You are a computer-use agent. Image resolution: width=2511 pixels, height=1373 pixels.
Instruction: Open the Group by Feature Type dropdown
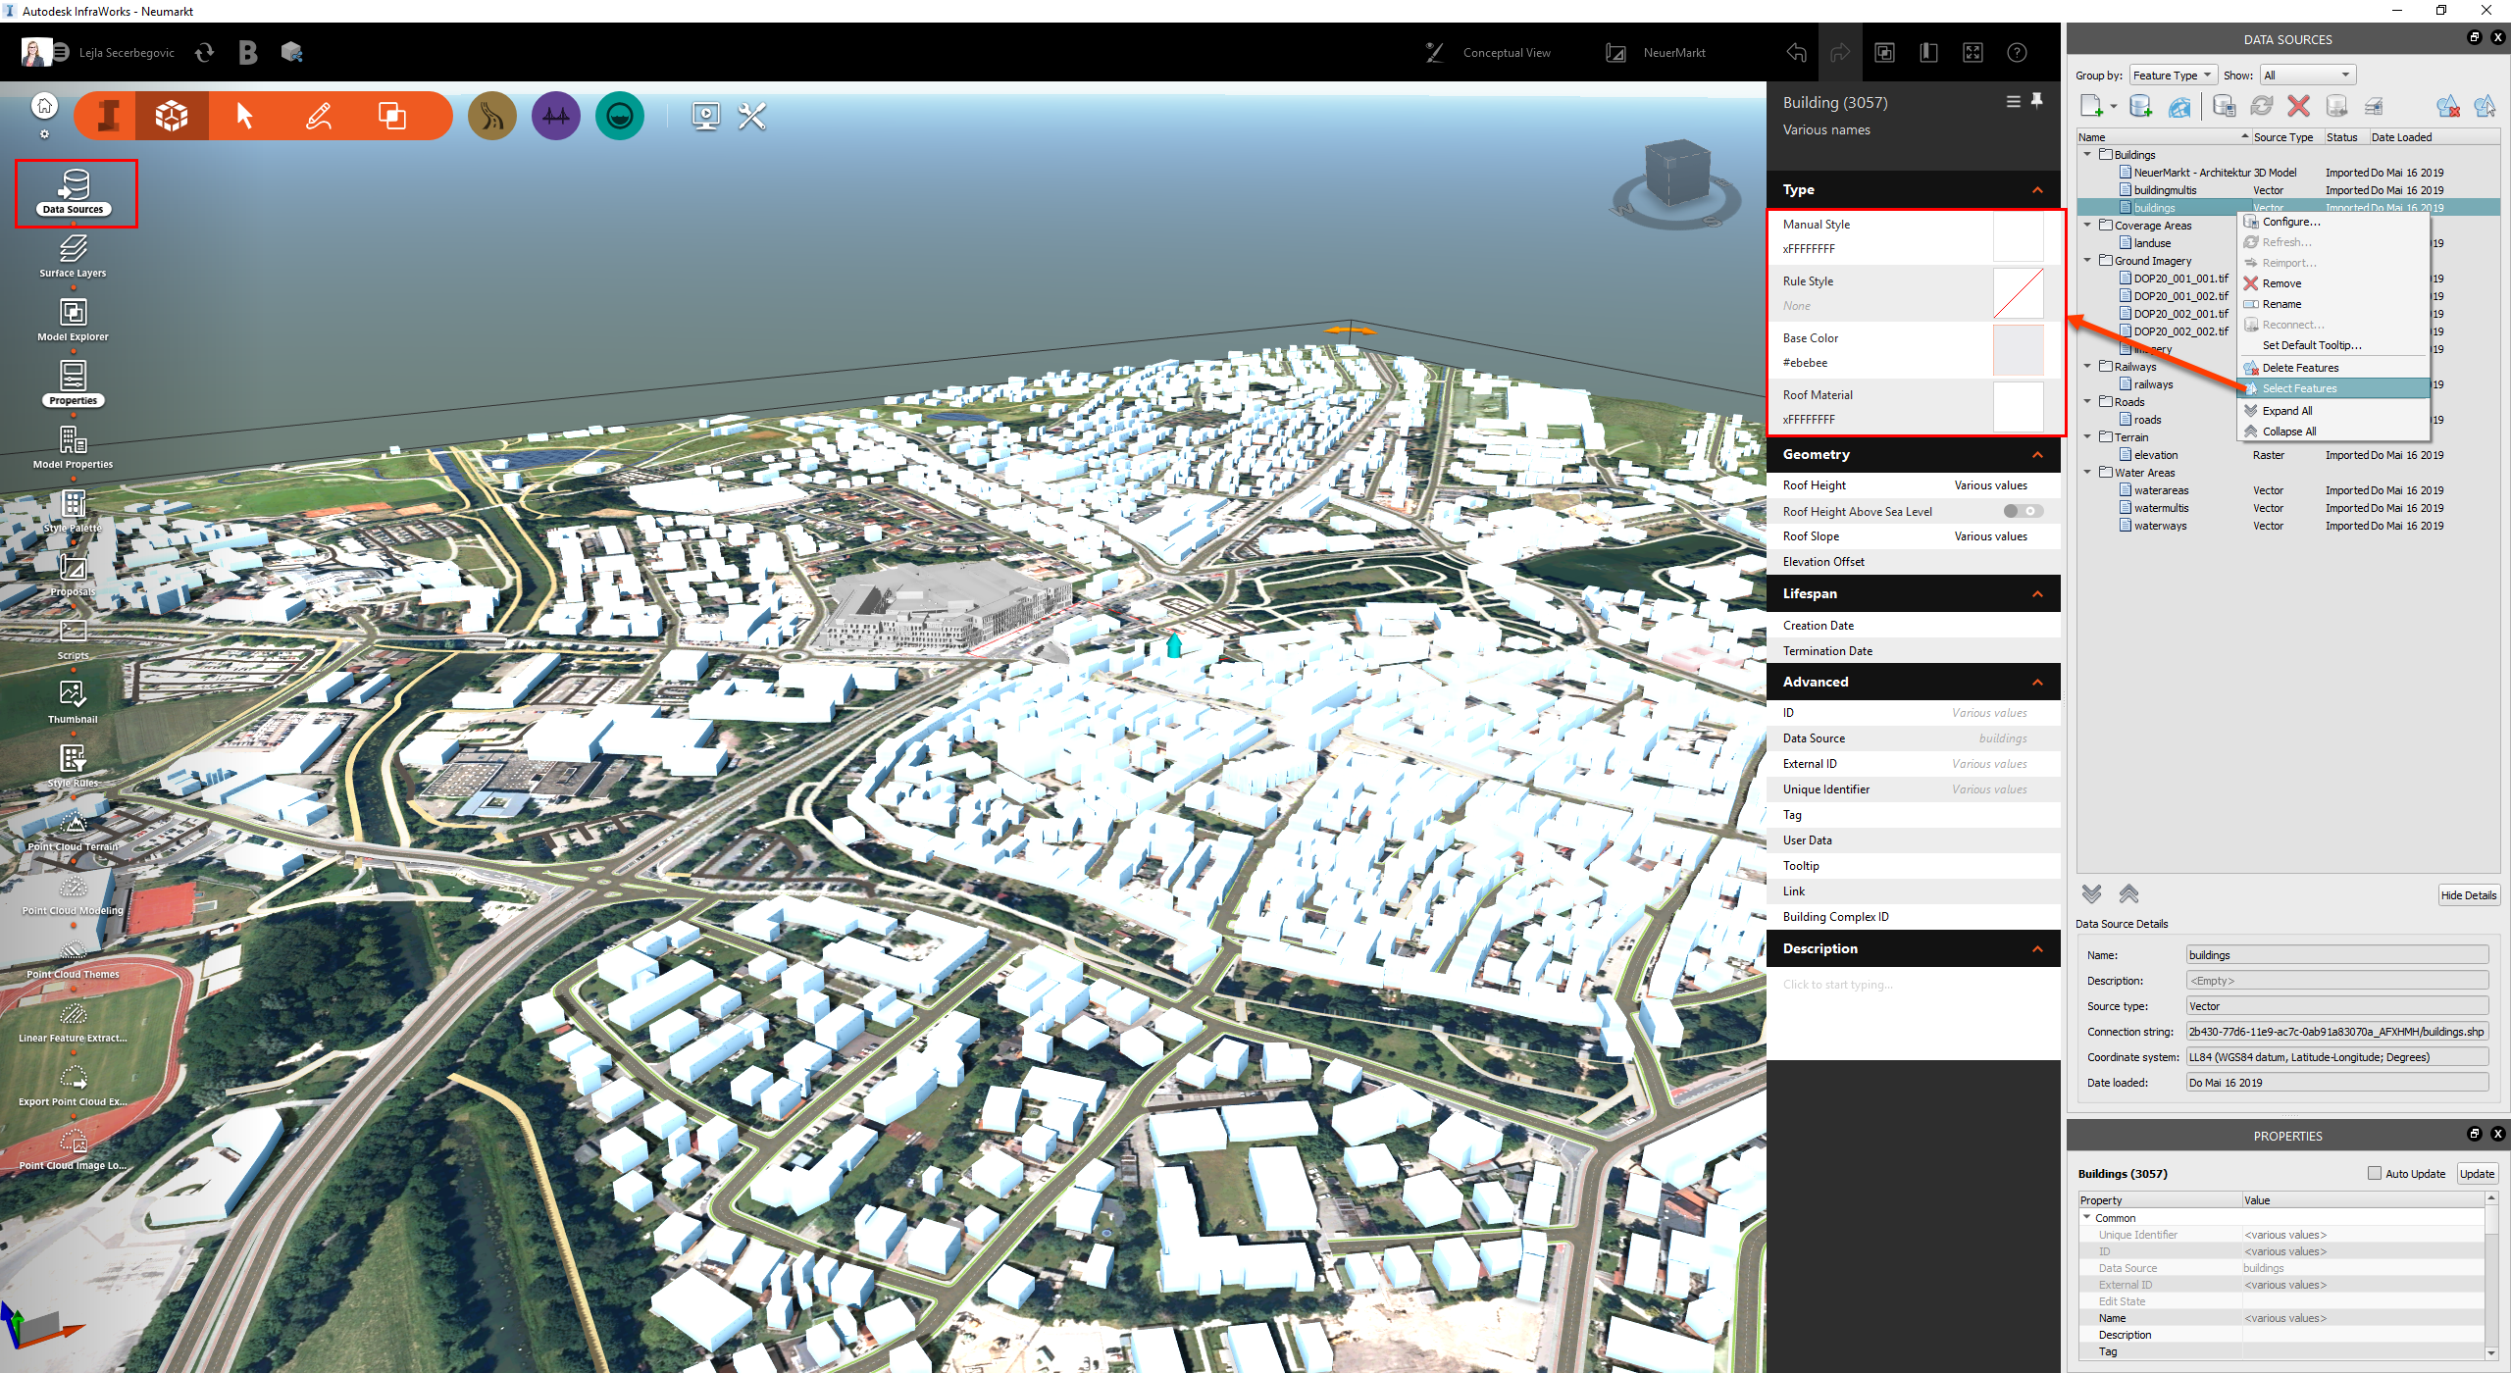2173,76
